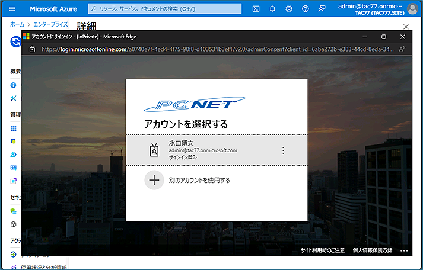Open the Azure portal hamburger menu
The image size is (423, 270).
pyautogui.click(x=12, y=9)
